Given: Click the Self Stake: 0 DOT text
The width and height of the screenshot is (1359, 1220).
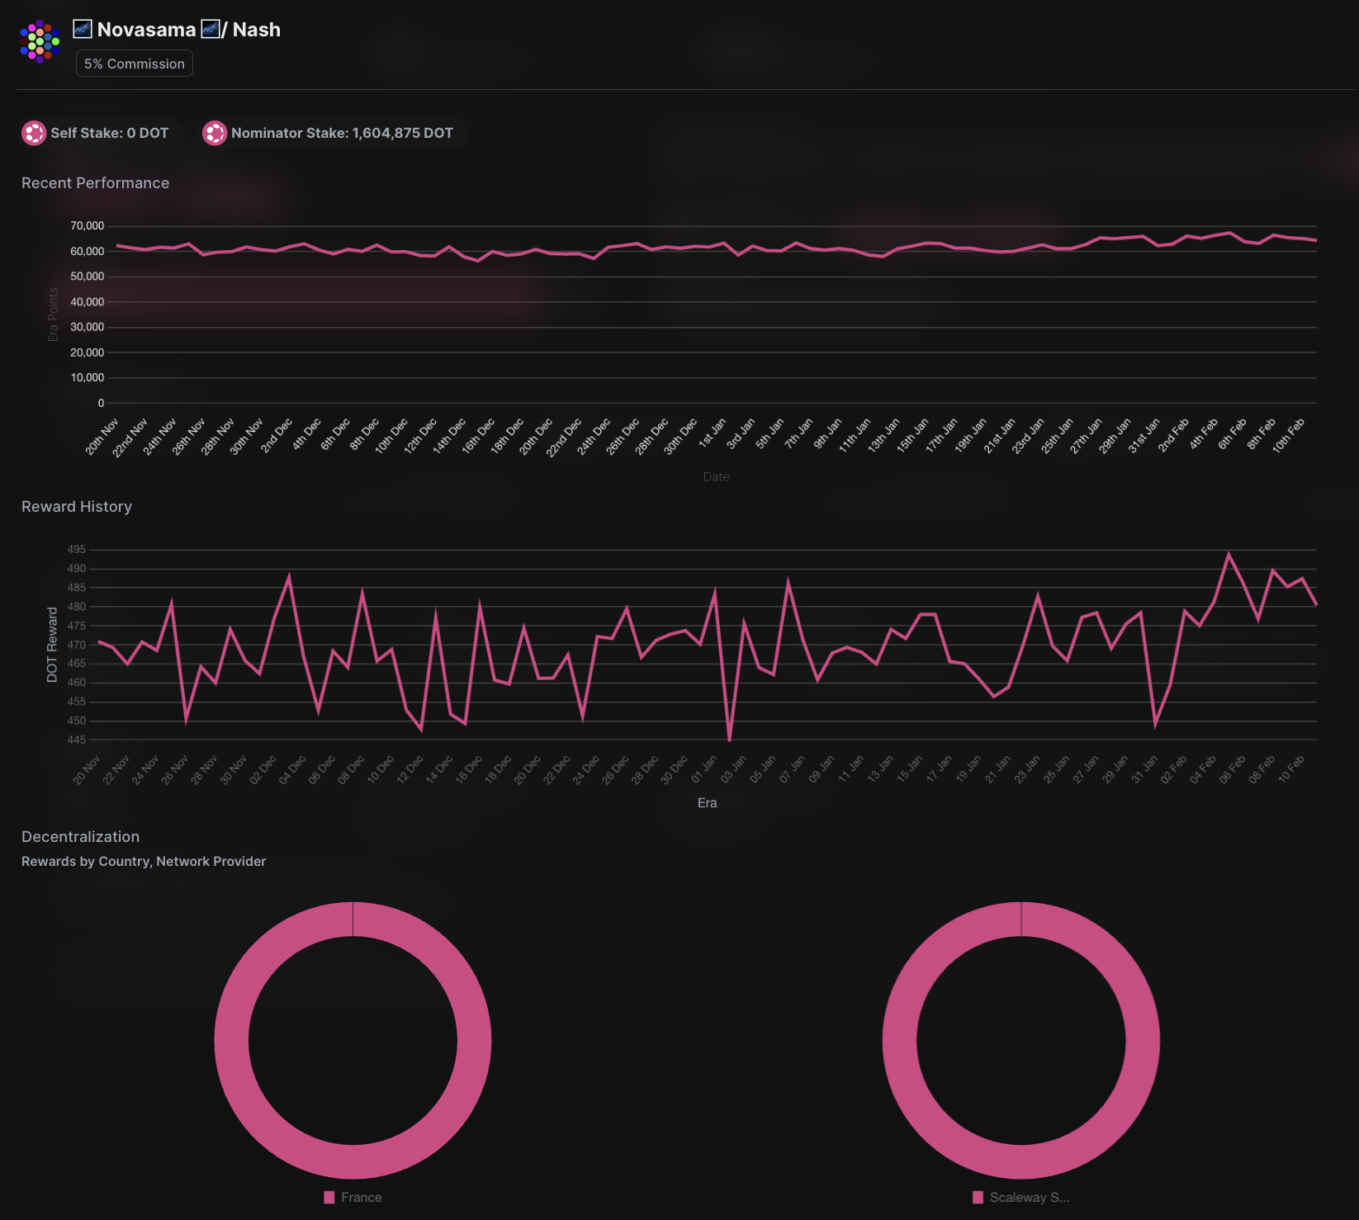Looking at the screenshot, I should [110, 133].
